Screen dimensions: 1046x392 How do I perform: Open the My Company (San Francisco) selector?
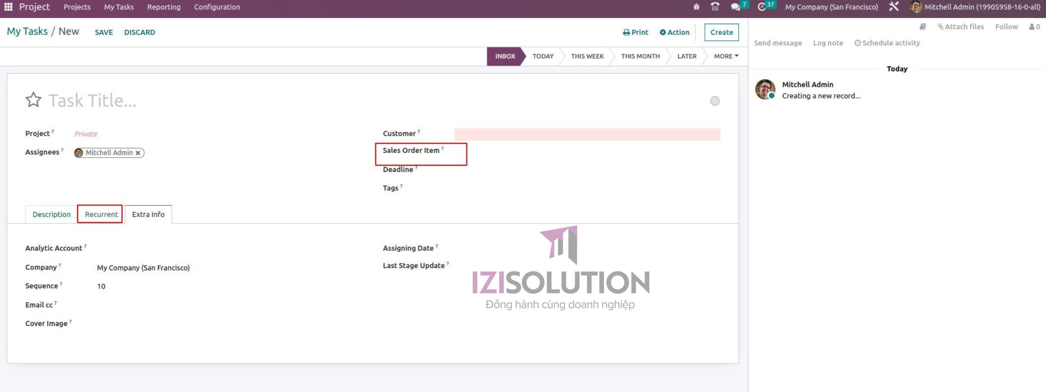click(x=831, y=7)
